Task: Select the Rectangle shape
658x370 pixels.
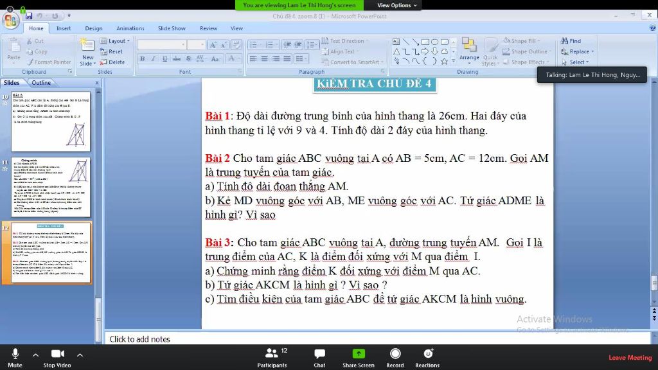Action: point(425,42)
